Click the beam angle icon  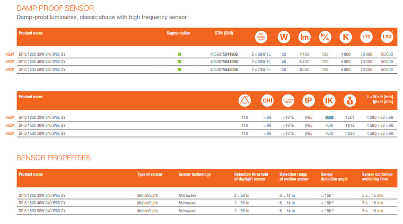point(245,100)
